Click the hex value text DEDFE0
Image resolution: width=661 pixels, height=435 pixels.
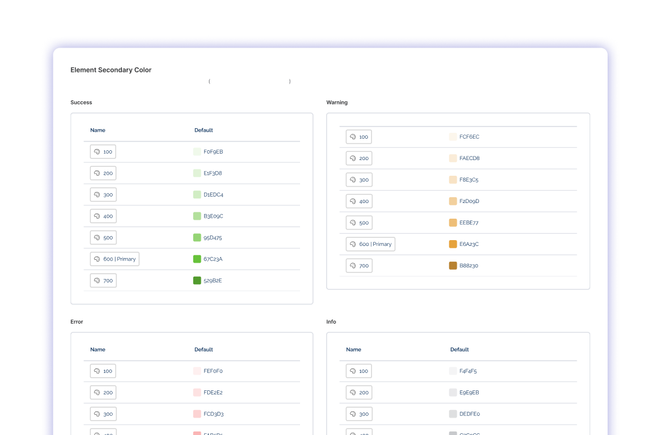[x=469, y=414]
